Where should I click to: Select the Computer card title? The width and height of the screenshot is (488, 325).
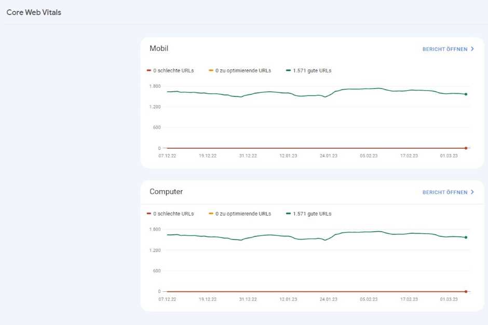(166, 192)
